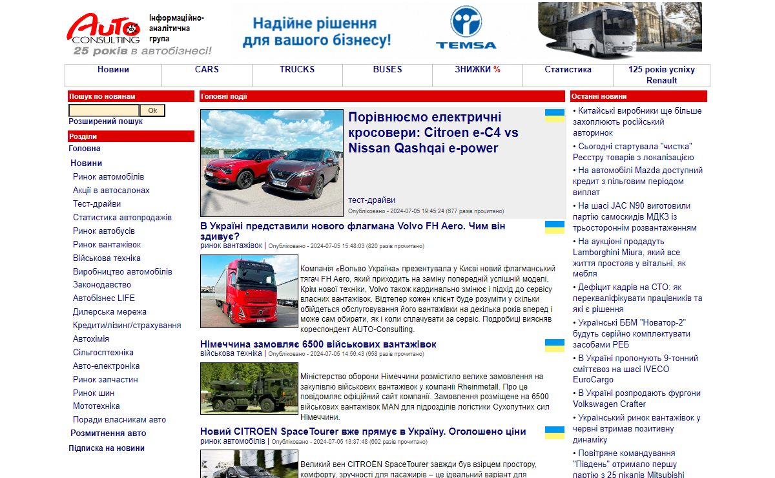This screenshot has width=775, height=478.
Task: Open news on Новатор-2 armored vehicles
Action: (632, 334)
